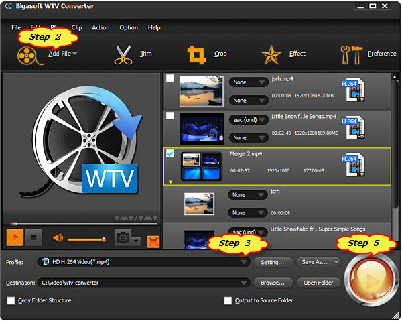This screenshot has height=321, width=402.
Task: Click H.264 format icon for Little Snowflake
Action: [353, 127]
